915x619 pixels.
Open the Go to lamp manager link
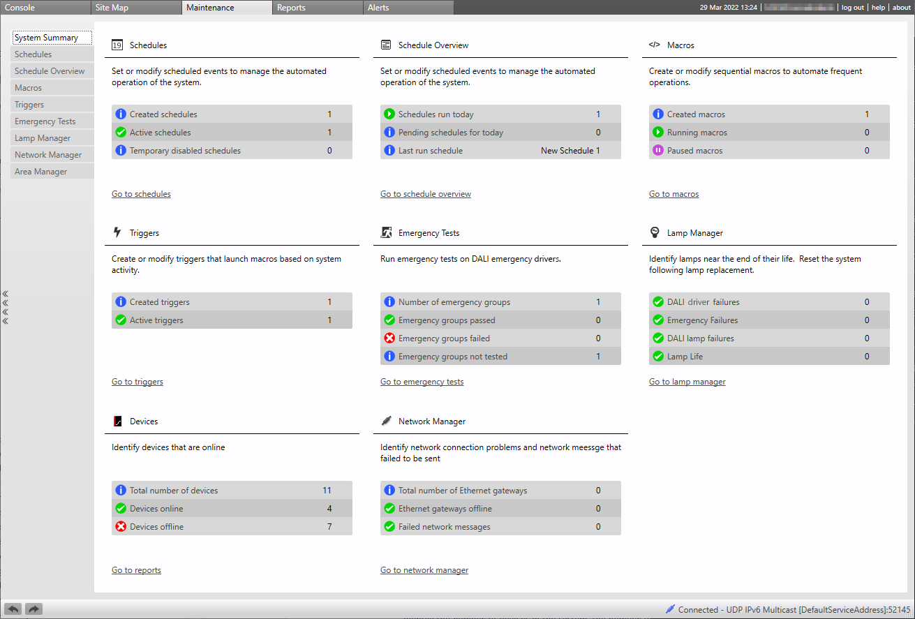pyautogui.click(x=687, y=382)
